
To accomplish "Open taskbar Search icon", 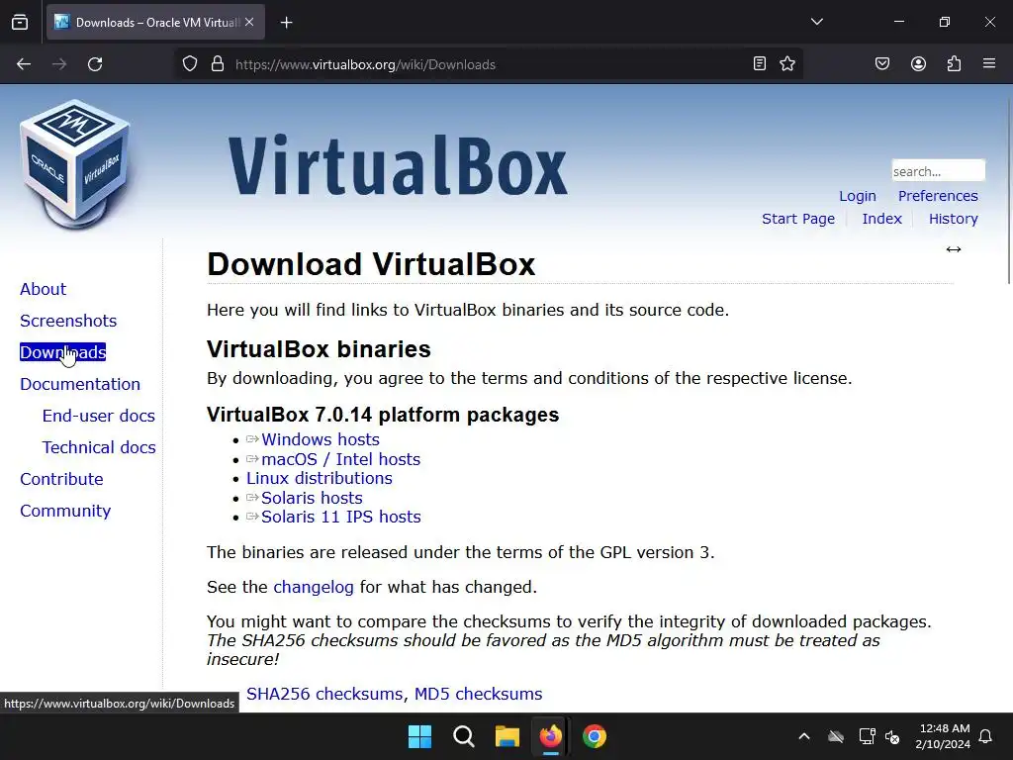I will [x=463, y=736].
